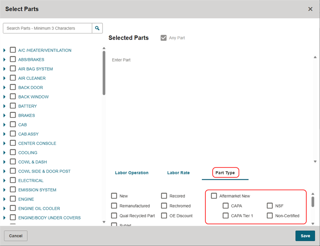Click the parts tree scroll-up arrow
Image resolution: width=320 pixels, height=246 pixels.
(x=104, y=48)
